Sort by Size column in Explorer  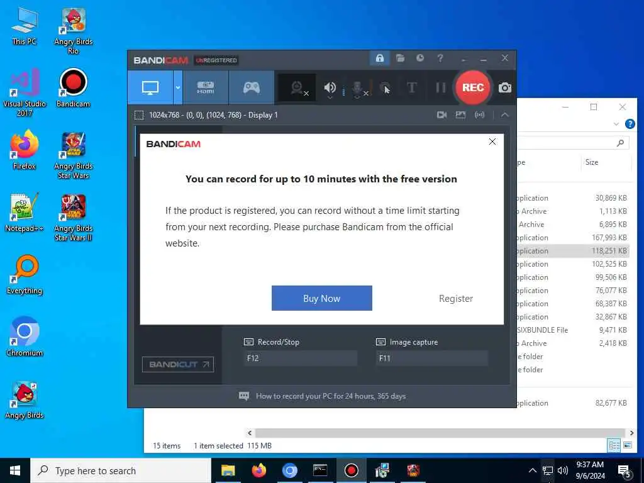point(591,162)
